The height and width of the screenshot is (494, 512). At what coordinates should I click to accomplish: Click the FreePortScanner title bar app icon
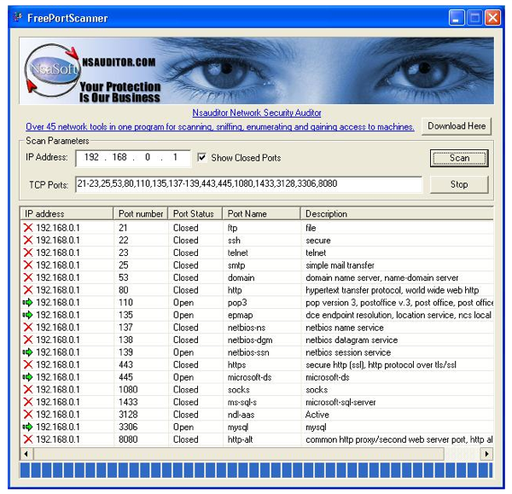[18, 17]
